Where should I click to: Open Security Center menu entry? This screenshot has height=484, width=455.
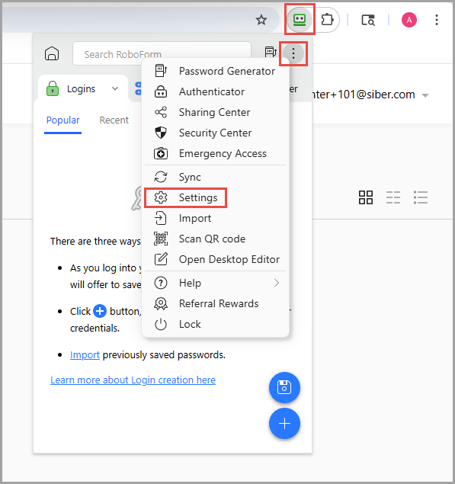[x=216, y=133]
